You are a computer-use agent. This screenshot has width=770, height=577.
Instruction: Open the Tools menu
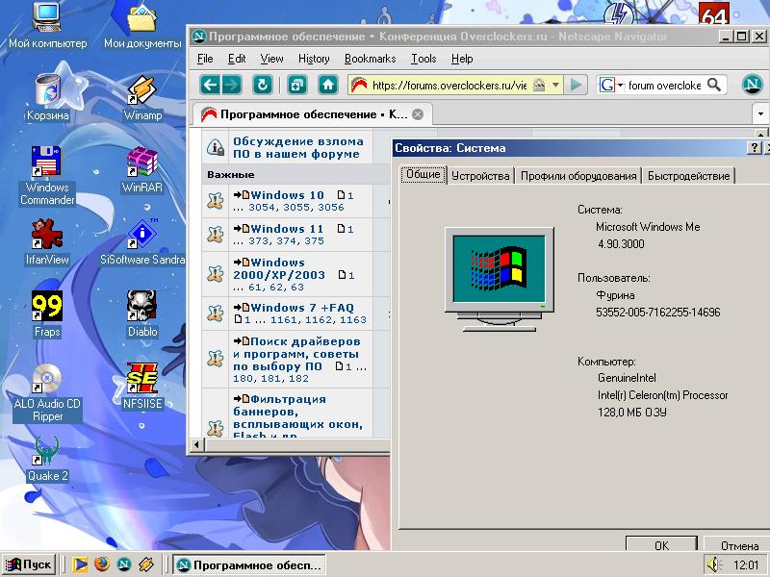click(x=423, y=59)
